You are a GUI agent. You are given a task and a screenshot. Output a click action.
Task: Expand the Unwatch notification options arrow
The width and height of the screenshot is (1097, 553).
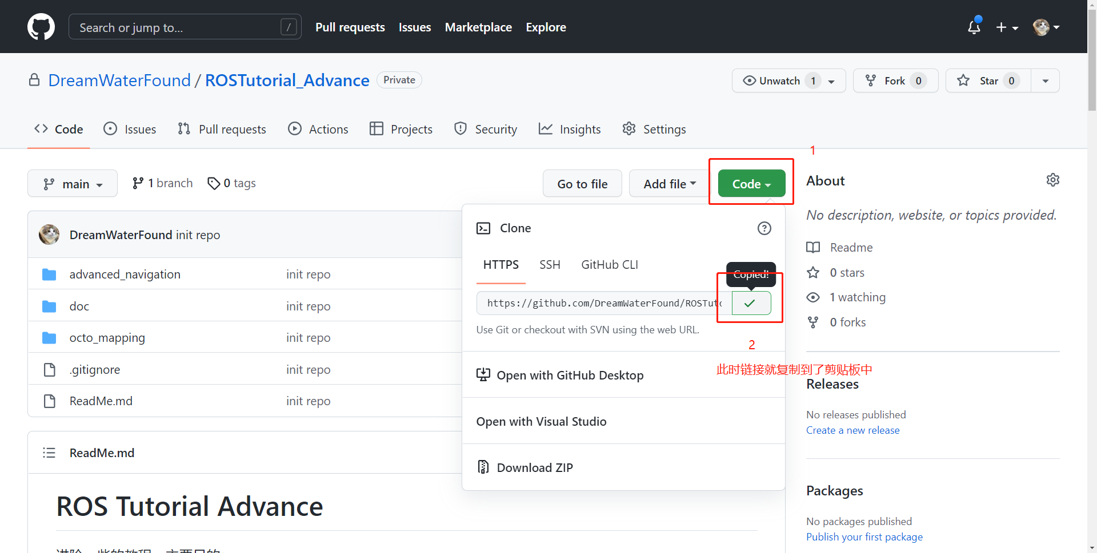point(832,81)
